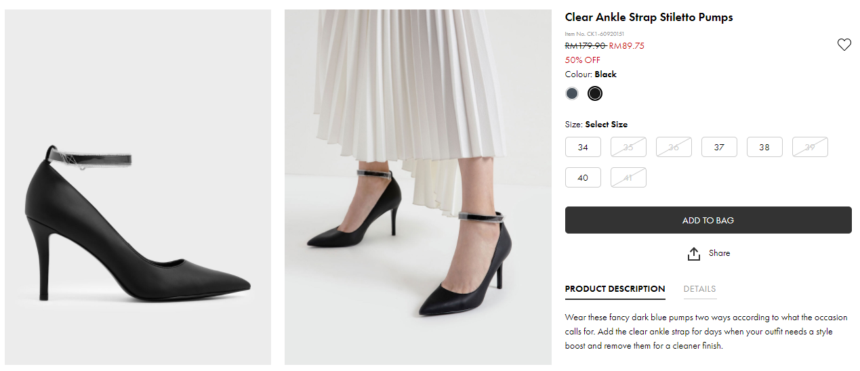Click the sale price RM89.75
Image resolution: width=860 pixels, height=371 pixels.
coord(627,46)
